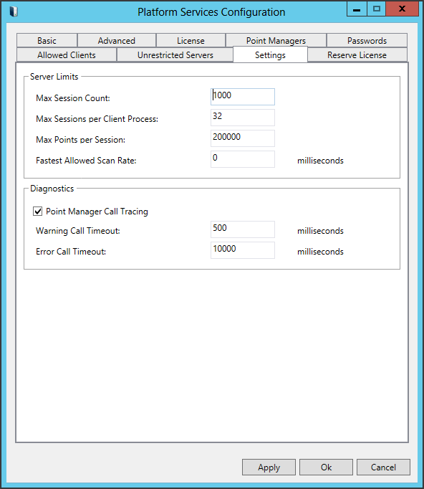Open the Passwords tab
The width and height of the screenshot is (424, 489).
coord(367,41)
